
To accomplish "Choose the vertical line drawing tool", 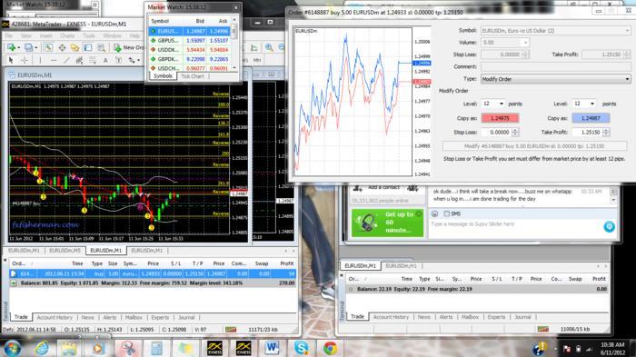I will point(40,61).
